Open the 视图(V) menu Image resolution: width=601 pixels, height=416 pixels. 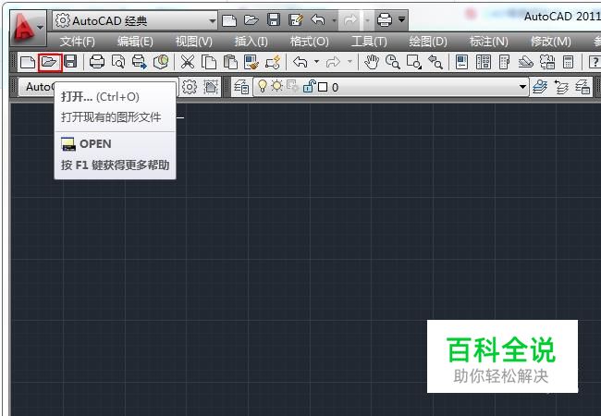click(193, 42)
